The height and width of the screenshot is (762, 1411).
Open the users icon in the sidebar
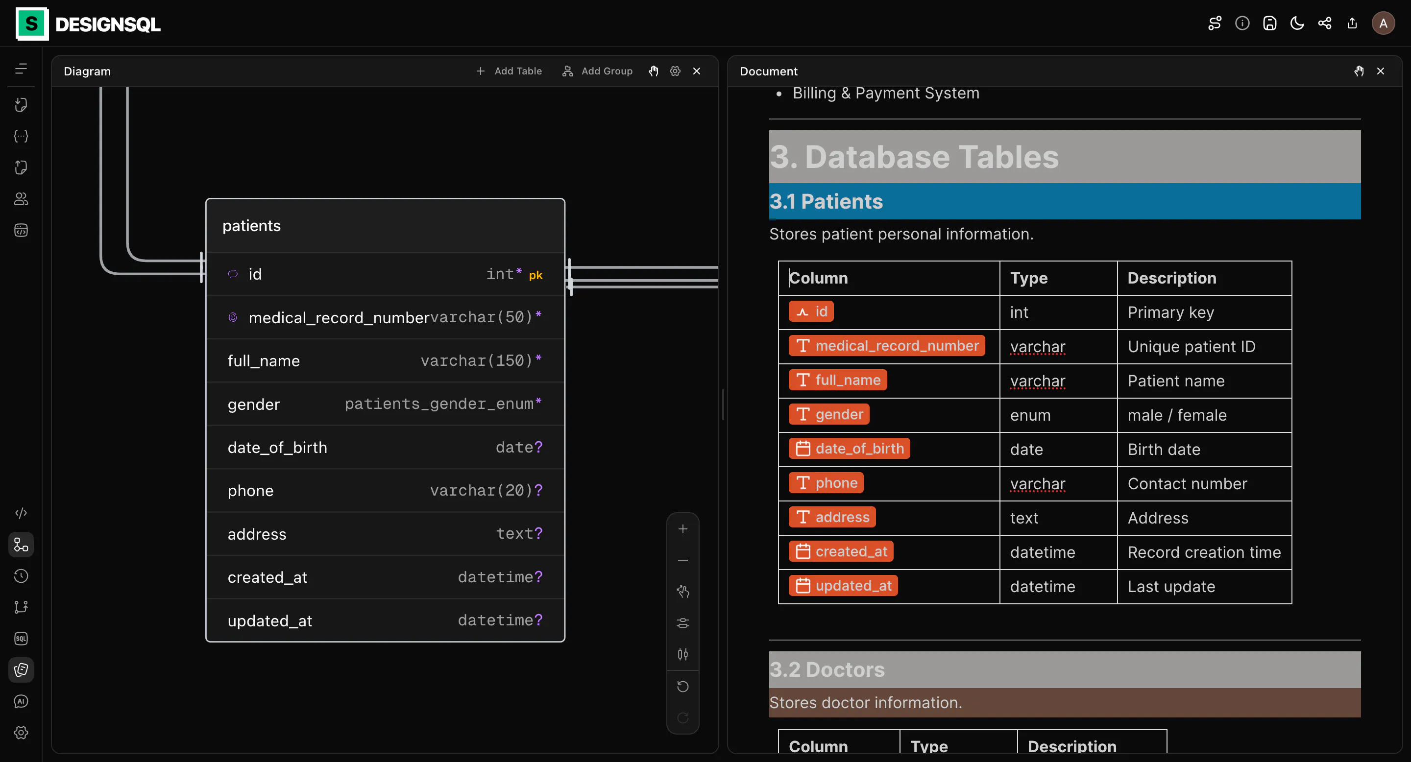[x=21, y=199]
